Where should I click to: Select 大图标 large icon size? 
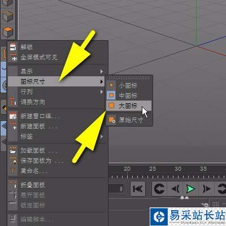[x=129, y=106]
